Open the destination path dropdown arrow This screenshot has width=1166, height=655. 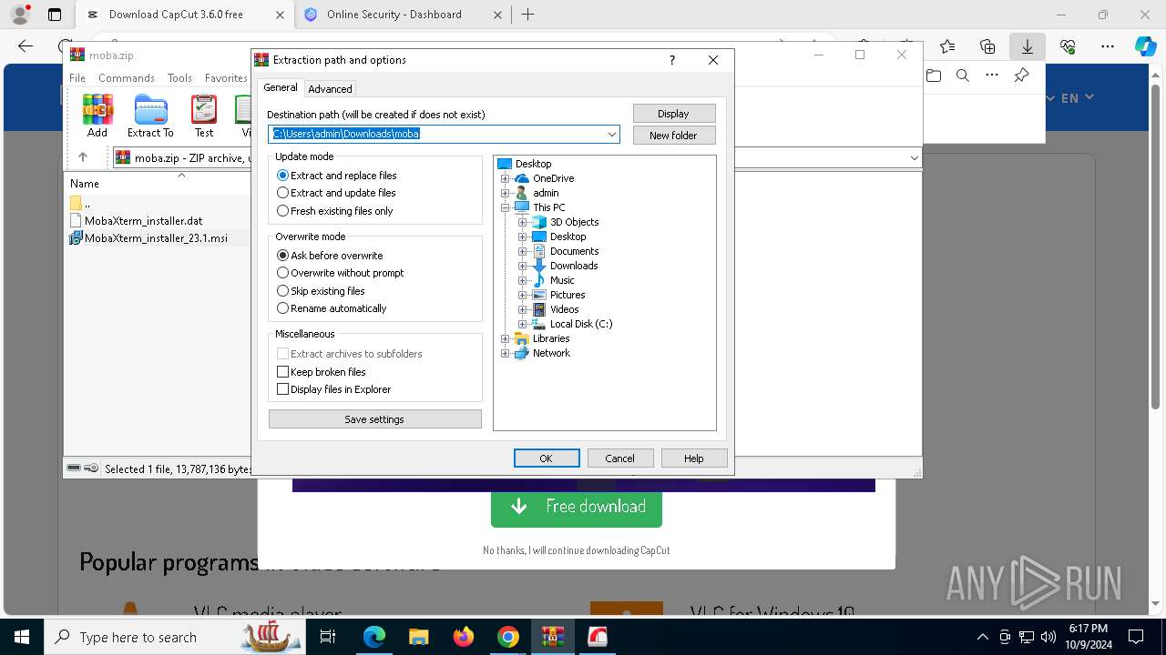(x=612, y=135)
